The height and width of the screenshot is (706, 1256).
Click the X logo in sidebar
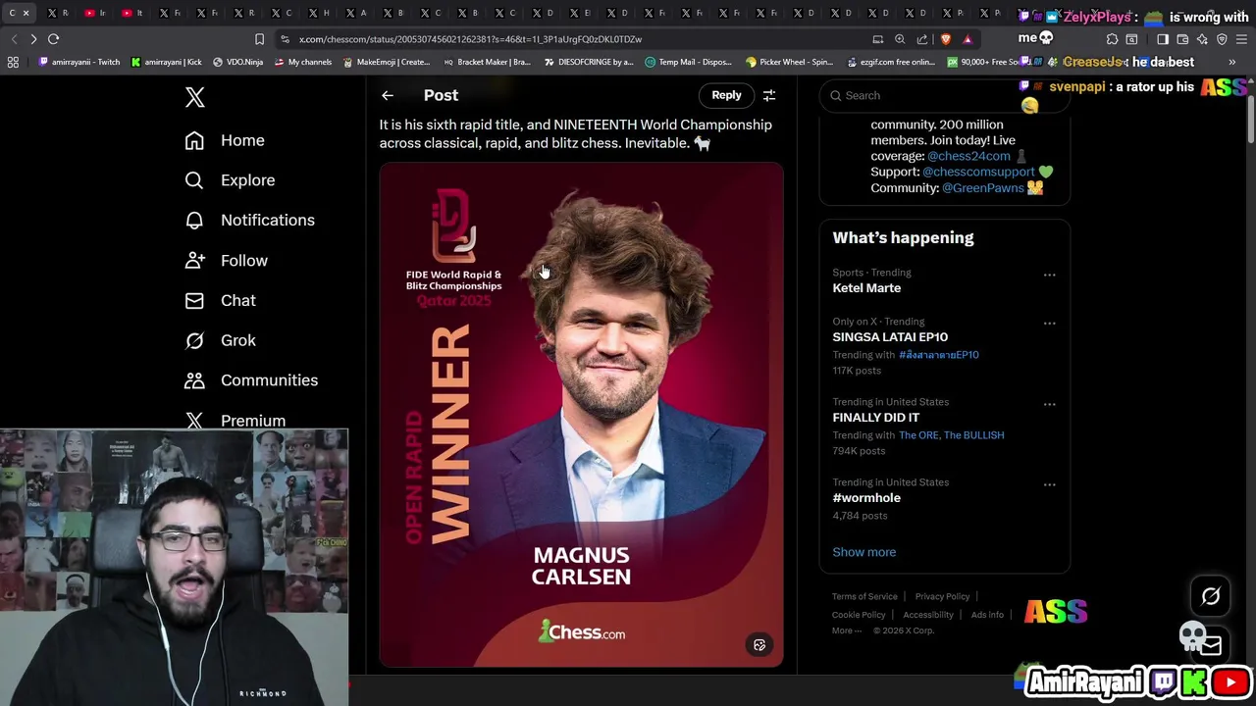click(194, 96)
